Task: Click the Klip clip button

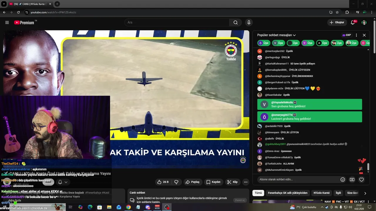Action: (x=232, y=182)
